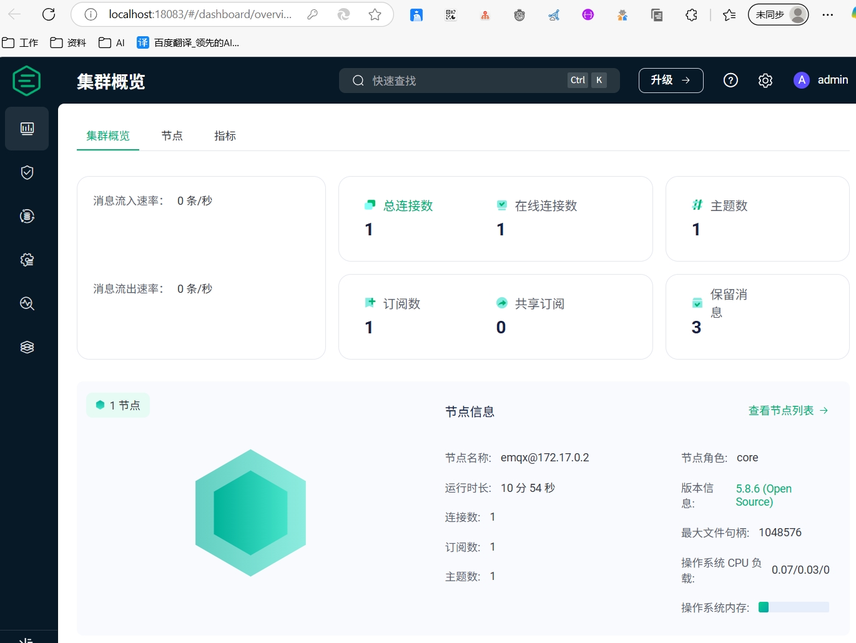Click the topics hash icon
Screen dimensions: 856x643
click(697, 205)
